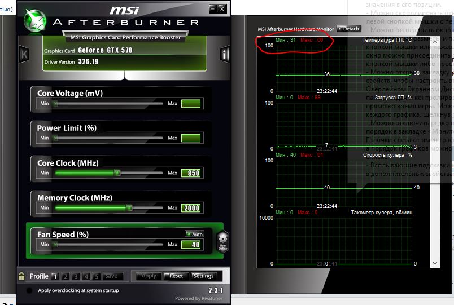Minimize the Afterburner window
Screen dimensions: 454x305
coord(212,8)
